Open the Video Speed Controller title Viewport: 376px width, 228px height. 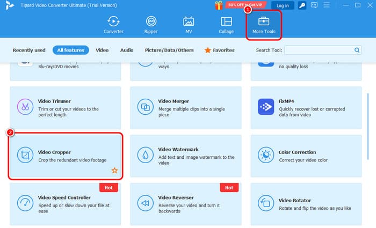point(64,197)
